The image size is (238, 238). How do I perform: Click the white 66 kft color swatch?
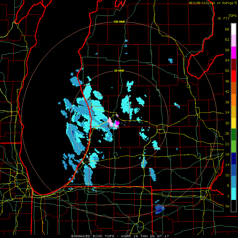pos(234,29)
